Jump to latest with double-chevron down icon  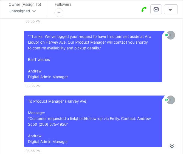click(172, 146)
